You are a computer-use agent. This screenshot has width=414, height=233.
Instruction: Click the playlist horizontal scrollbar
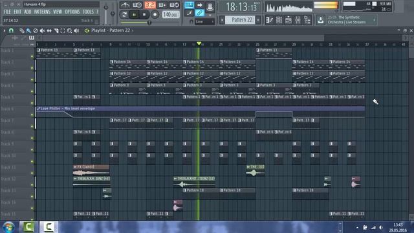[182, 38]
